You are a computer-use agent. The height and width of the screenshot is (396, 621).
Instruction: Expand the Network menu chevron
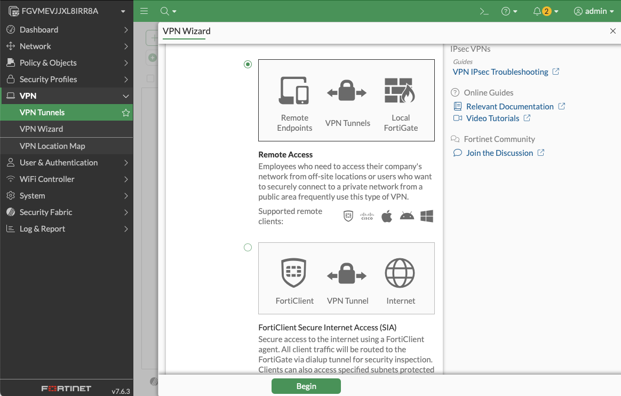[126, 46]
